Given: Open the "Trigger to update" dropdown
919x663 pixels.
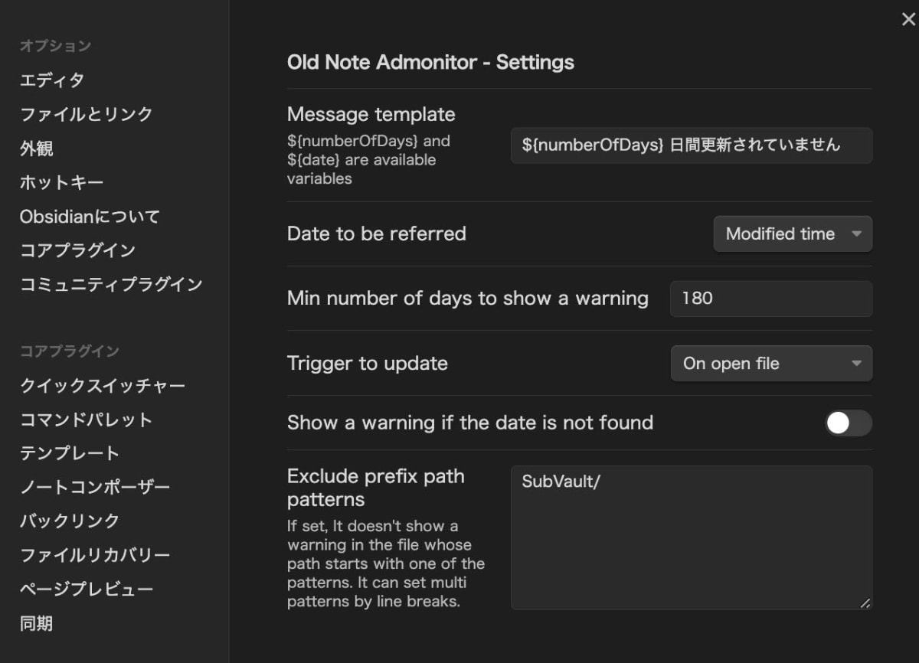Looking at the screenshot, I should 771,364.
